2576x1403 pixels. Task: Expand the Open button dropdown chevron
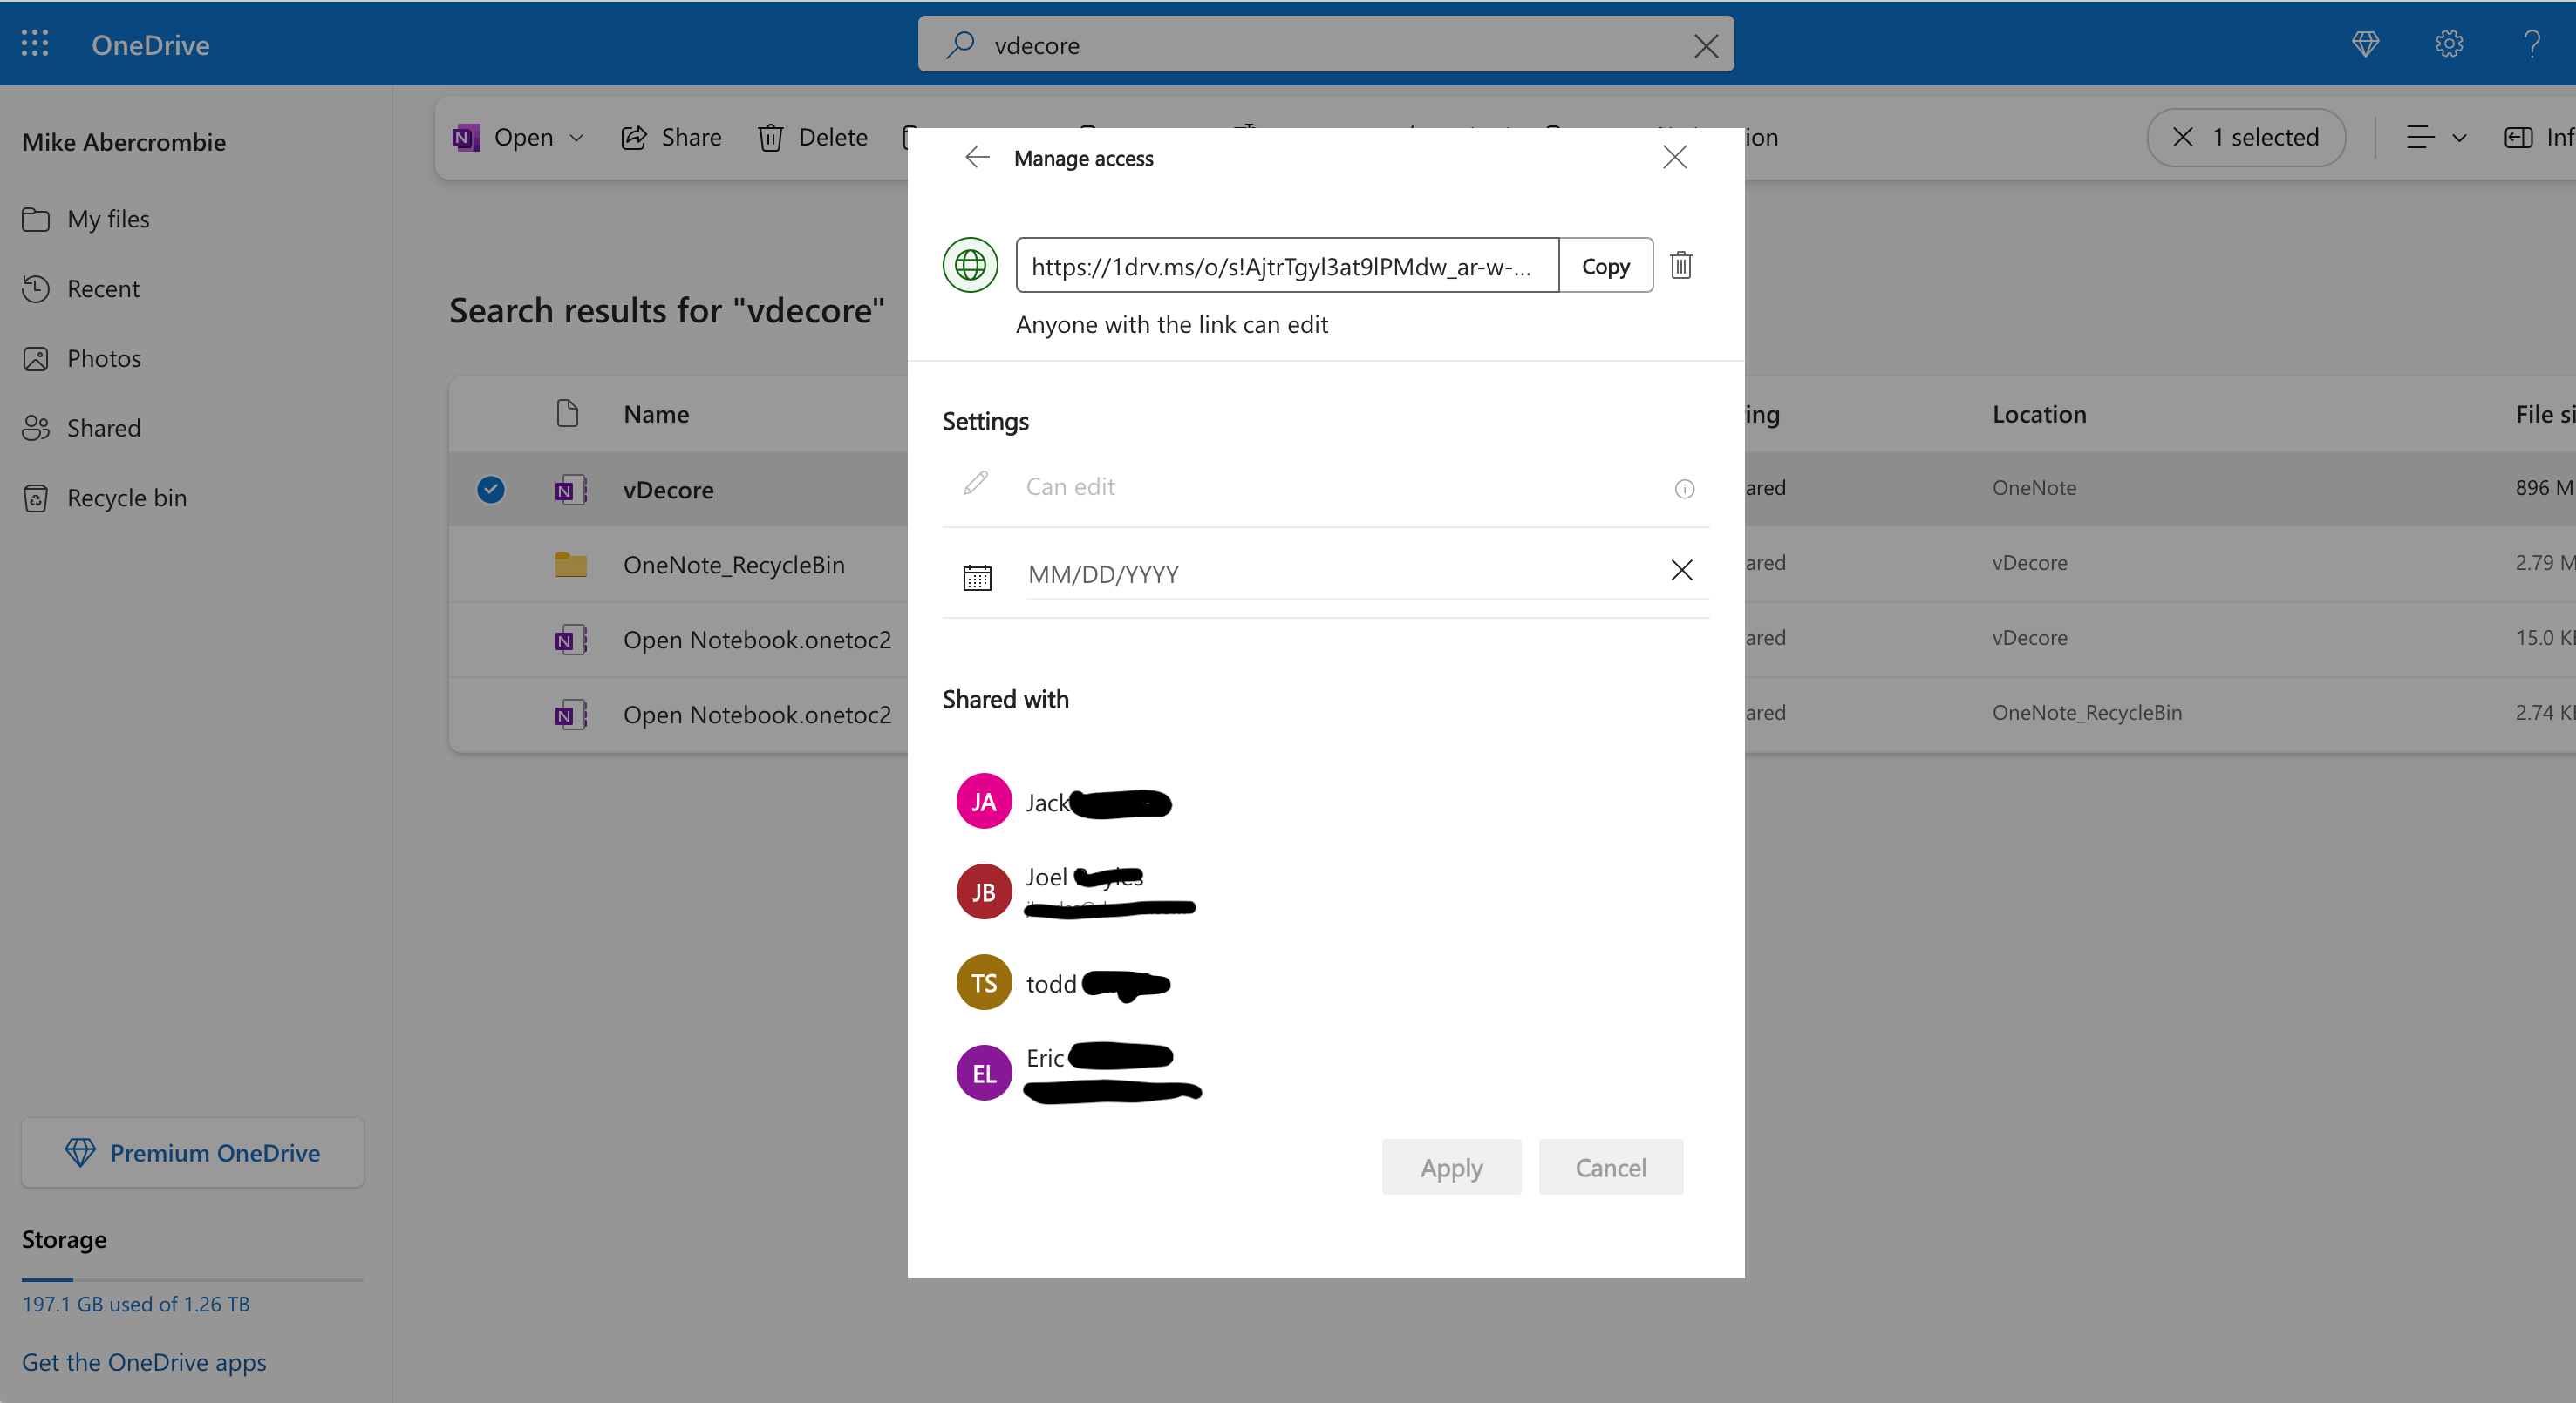click(577, 138)
